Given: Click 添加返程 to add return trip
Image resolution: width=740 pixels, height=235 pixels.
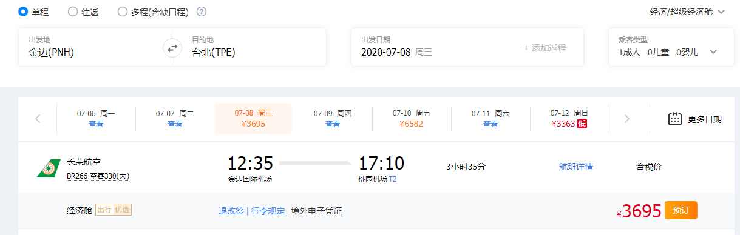Looking at the screenshot, I should 544,48.
